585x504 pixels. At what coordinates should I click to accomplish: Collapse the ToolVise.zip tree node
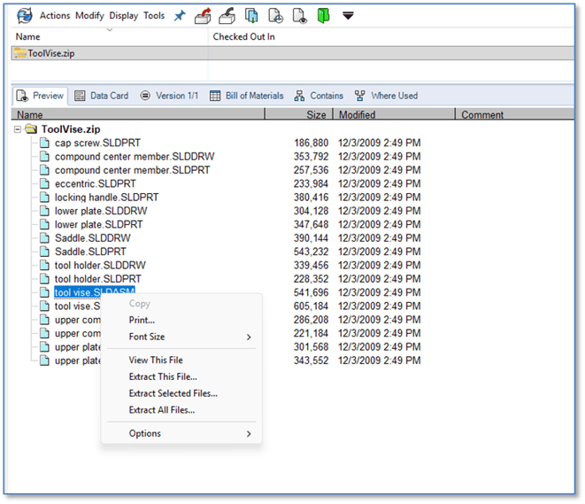19,129
